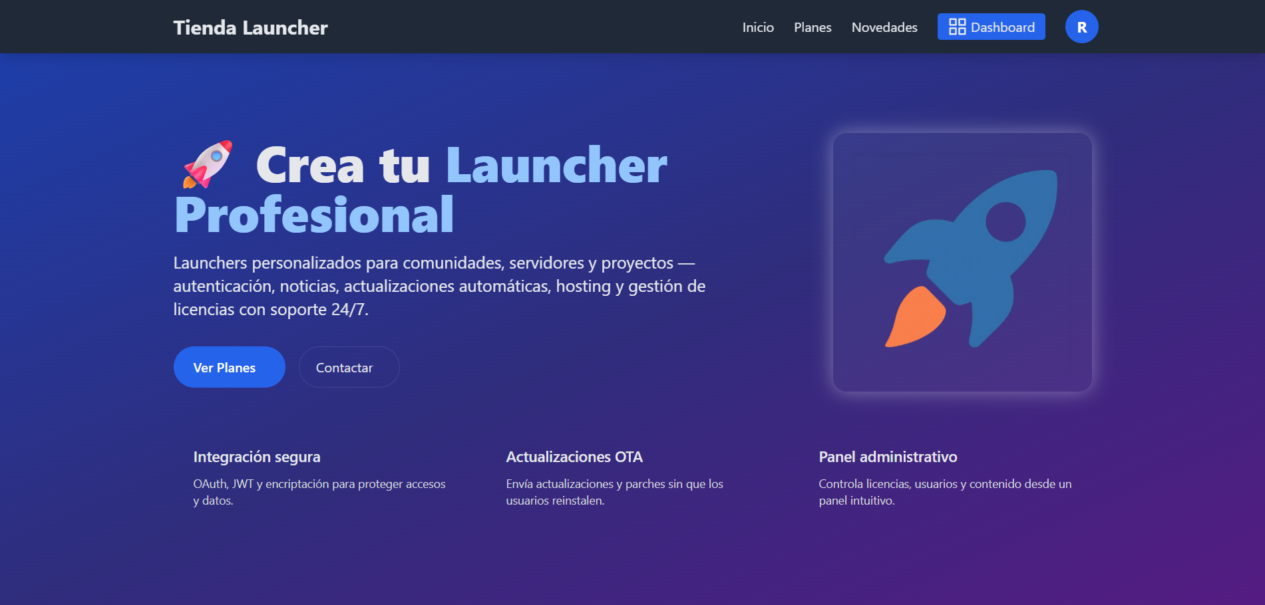Select the Actualizaciones OTA feature title
1265x605 pixels.
pos(574,457)
